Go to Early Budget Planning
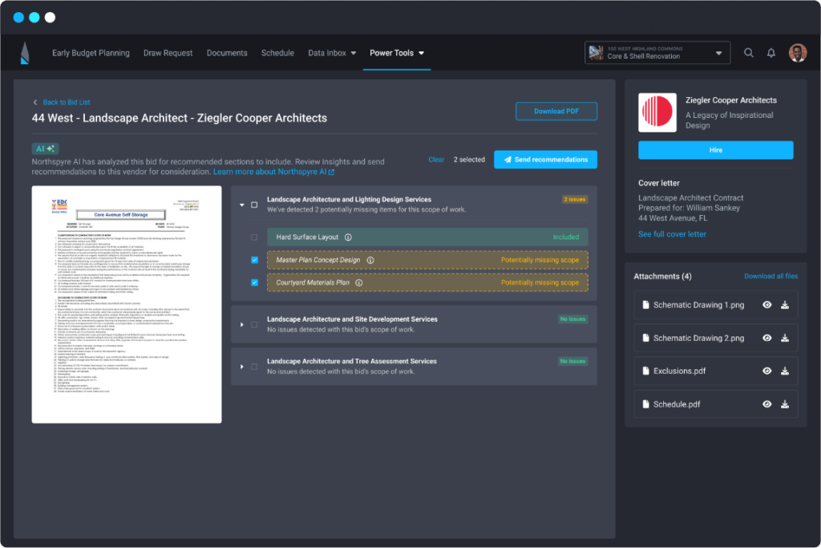 pos(91,53)
